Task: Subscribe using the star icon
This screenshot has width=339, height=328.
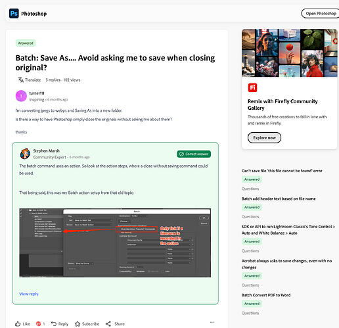Action: click(x=78, y=324)
